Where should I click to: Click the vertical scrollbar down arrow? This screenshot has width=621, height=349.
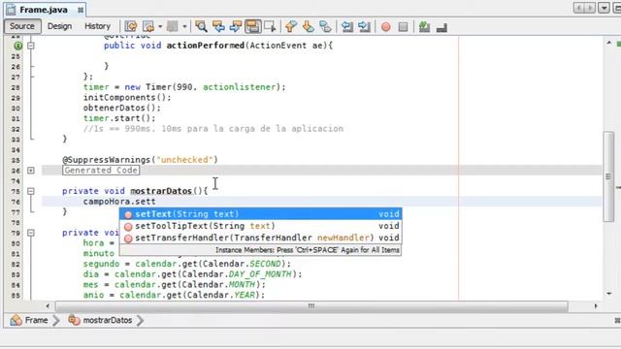(609, 294)
